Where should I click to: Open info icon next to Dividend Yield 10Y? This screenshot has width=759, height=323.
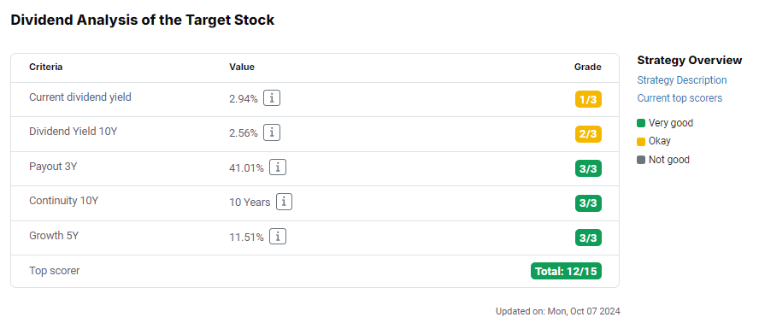point(272,132)
